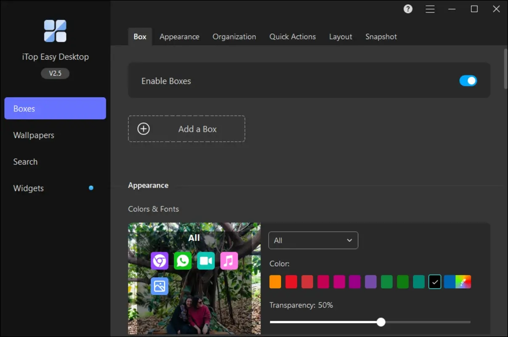This screenshot has width=508, height=337.
Task: Switch to the Appearance tab
Action: [179, 37]
